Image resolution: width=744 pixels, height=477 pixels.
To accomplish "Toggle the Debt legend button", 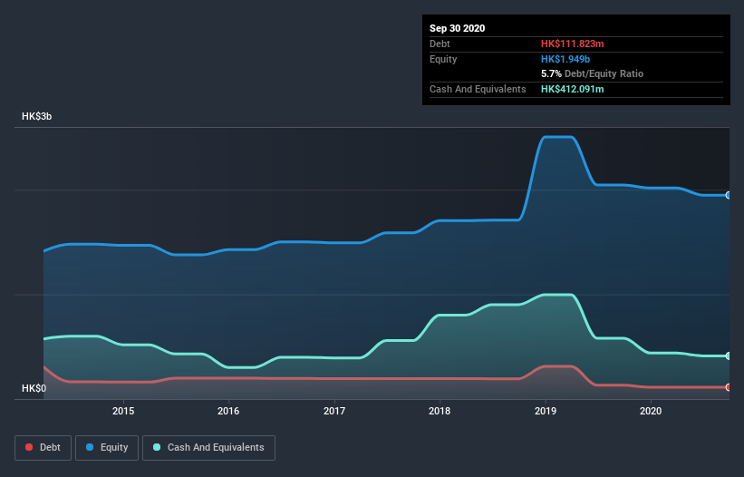I will click(x=43, y=448).
